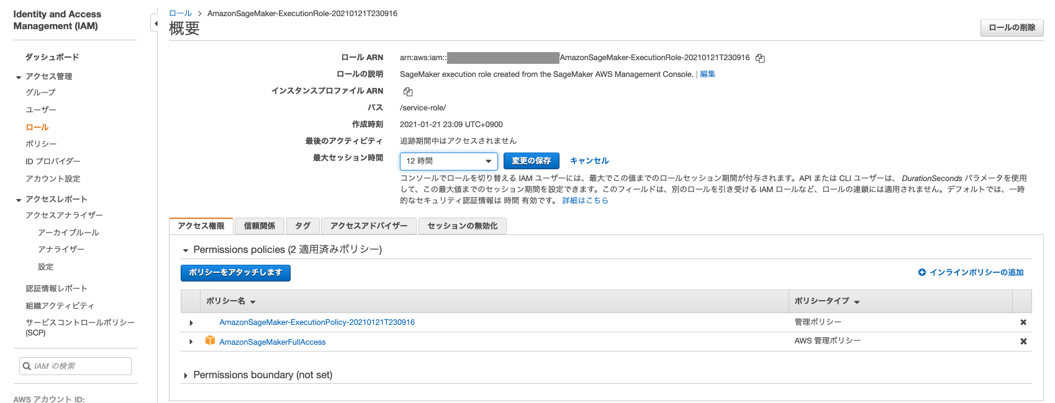
Task: Click the ロールの削除 button
Action: (1012, 28)
